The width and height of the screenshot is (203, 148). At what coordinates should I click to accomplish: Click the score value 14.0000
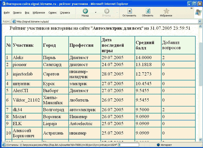pyautogui.click(x=144, y=57)
